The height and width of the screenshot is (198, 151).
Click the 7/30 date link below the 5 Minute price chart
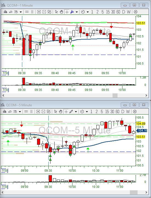(5, 171)
